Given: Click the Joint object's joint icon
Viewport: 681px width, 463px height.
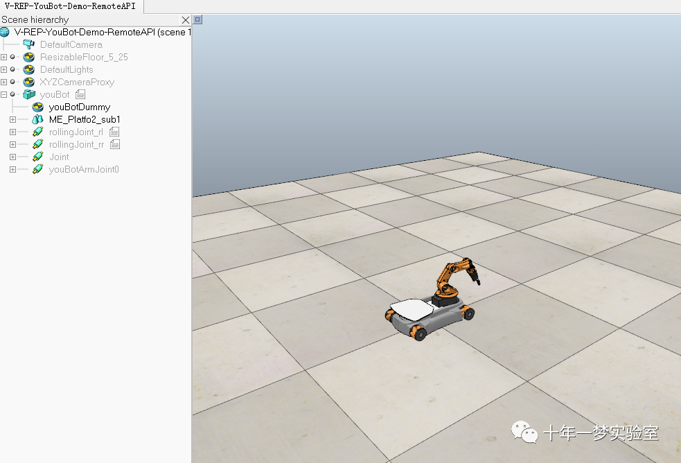Looking at the screenshot, I should [x=38, y=157].
